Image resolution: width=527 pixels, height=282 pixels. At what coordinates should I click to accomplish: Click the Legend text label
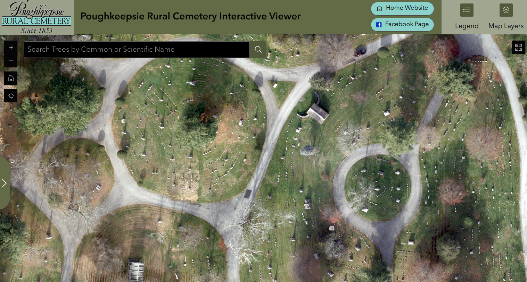point(467,26)
